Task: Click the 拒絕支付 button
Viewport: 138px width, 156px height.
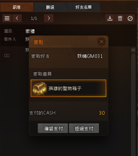Action: coord(84,128)
